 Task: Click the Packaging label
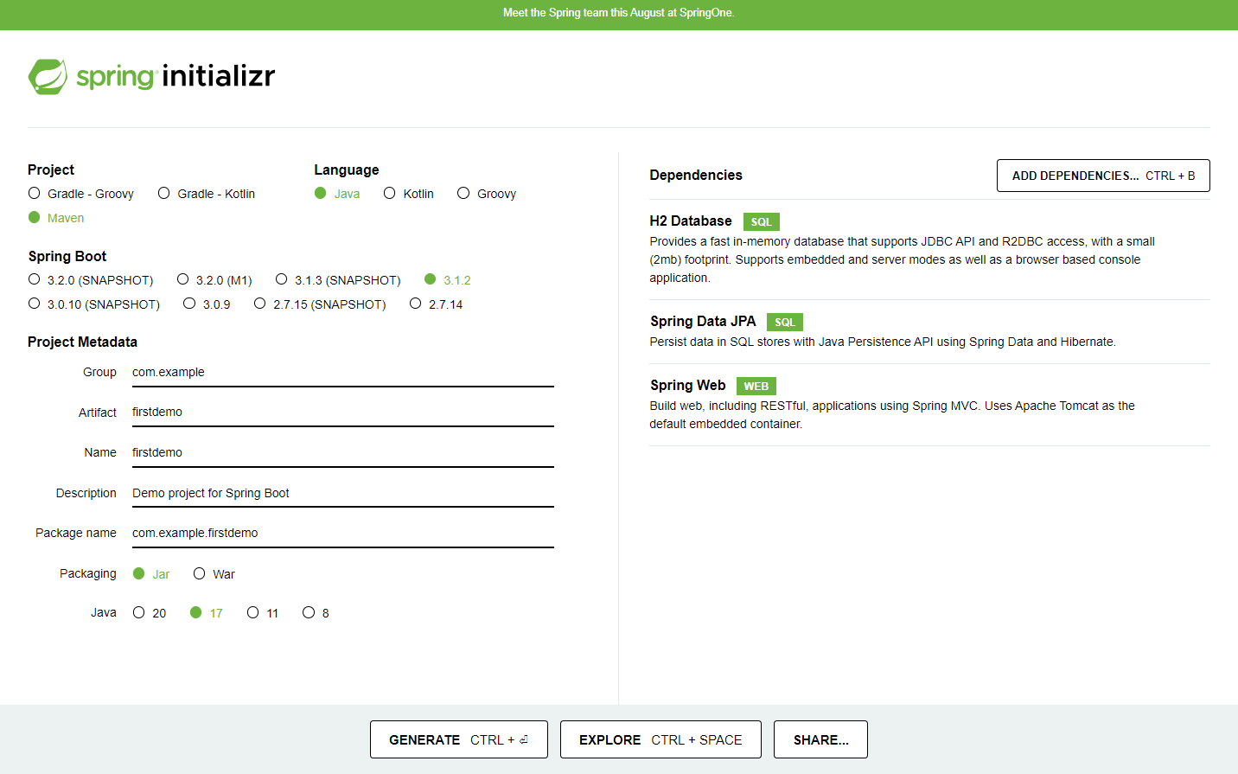point(87,574)
